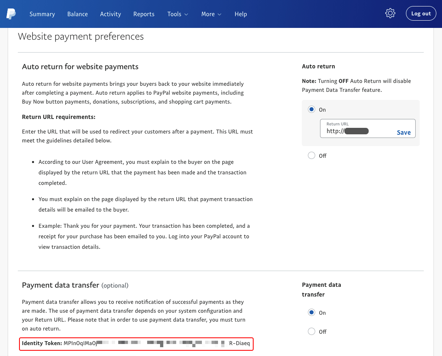Click the Log out button

(421, 13)
